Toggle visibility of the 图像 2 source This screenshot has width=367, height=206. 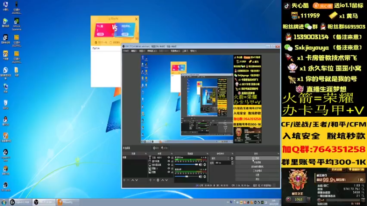(168, 168)
